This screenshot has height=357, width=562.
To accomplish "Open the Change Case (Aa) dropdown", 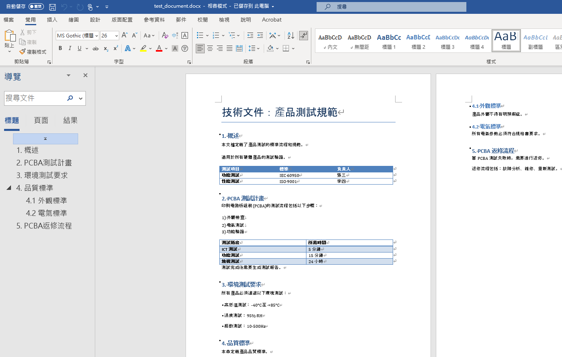I will [149, 35].
